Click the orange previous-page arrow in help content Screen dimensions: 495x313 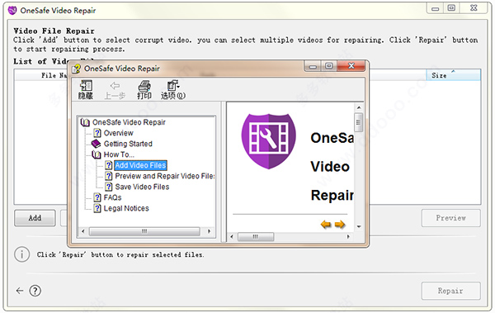pyautogui.click(x=326, y=225)
